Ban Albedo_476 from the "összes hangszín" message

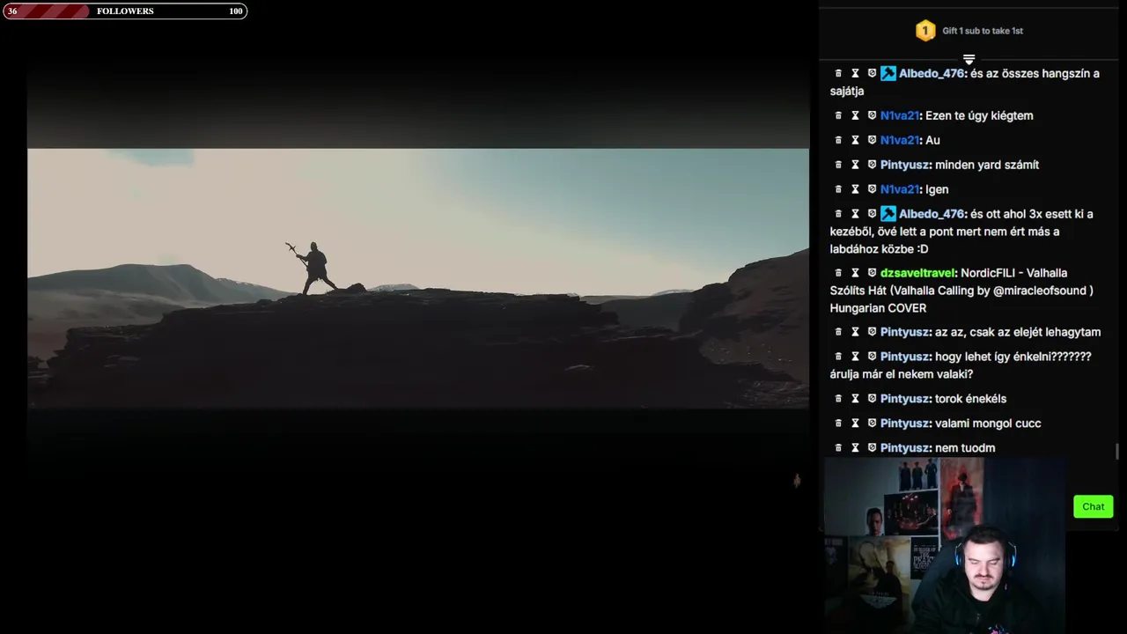coord(872,73)
